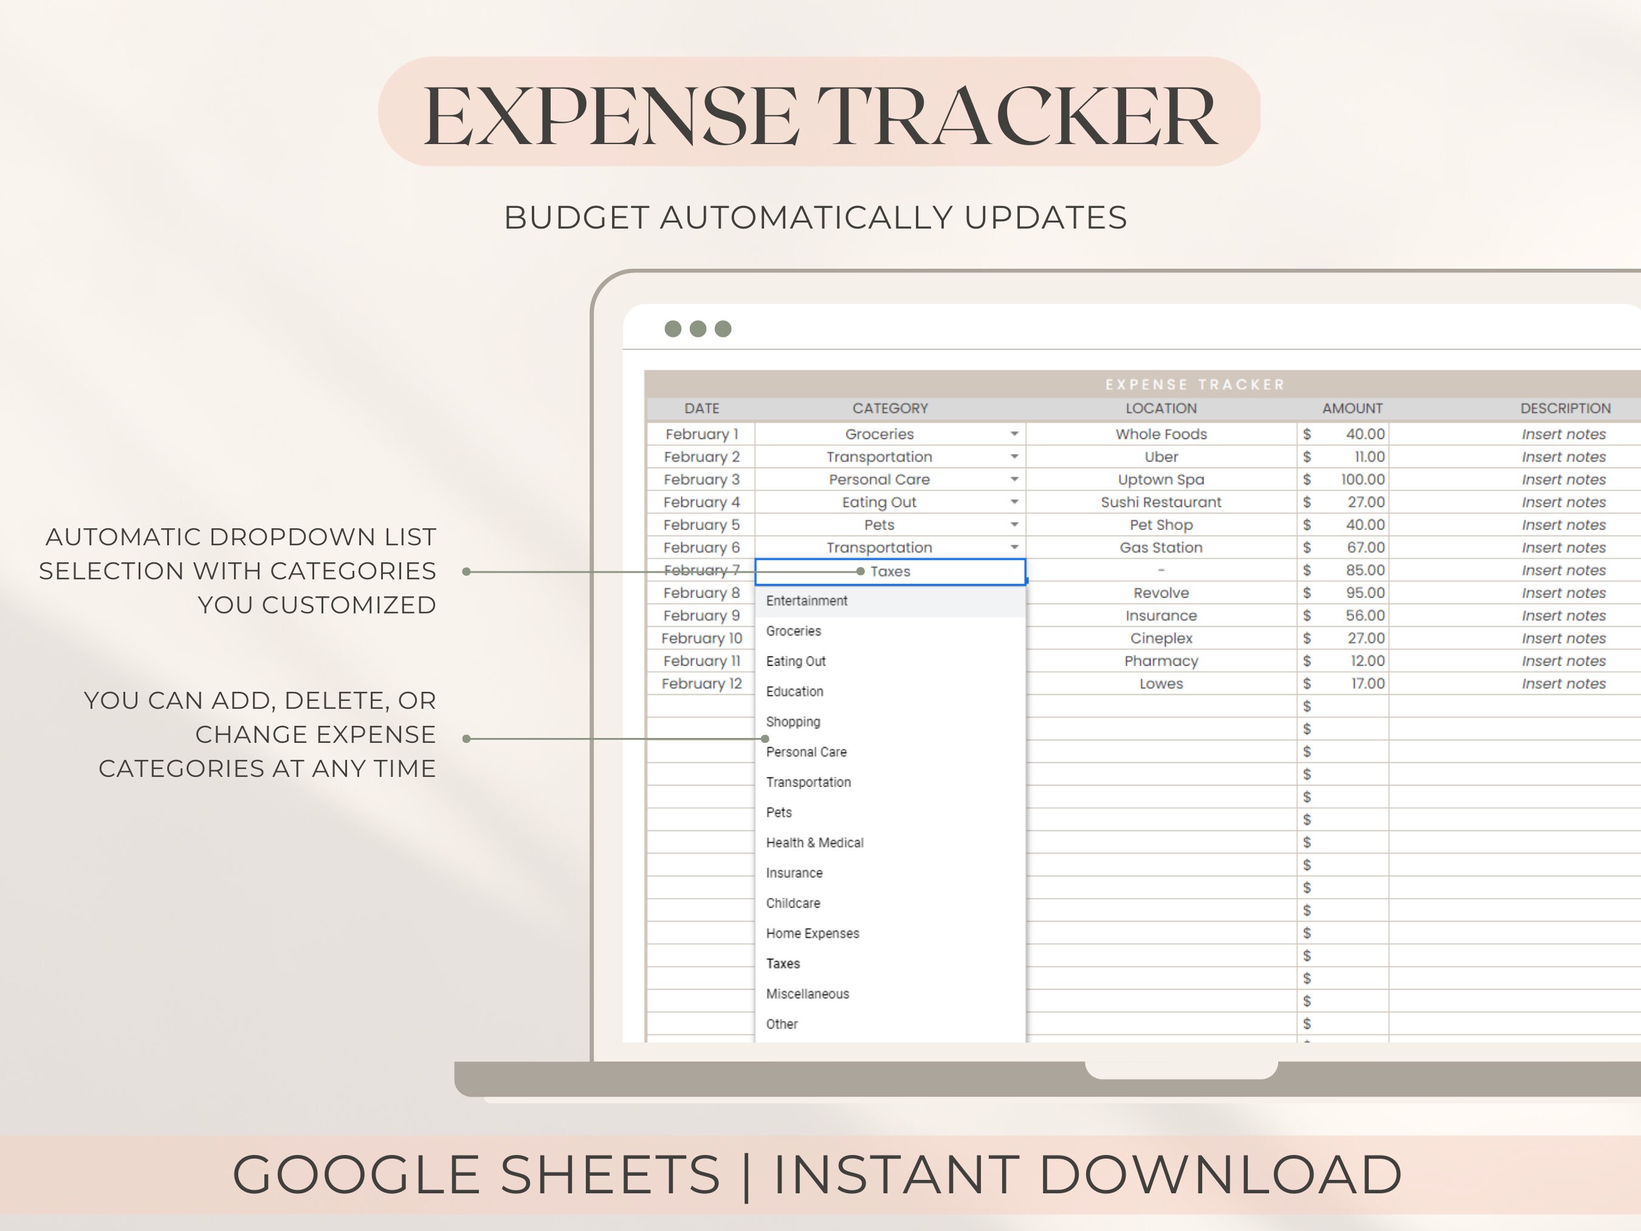Viewport: 1641px width, 1231px height.
Task: Select the AMOUNT column header
Action: tap(1352, 408)
